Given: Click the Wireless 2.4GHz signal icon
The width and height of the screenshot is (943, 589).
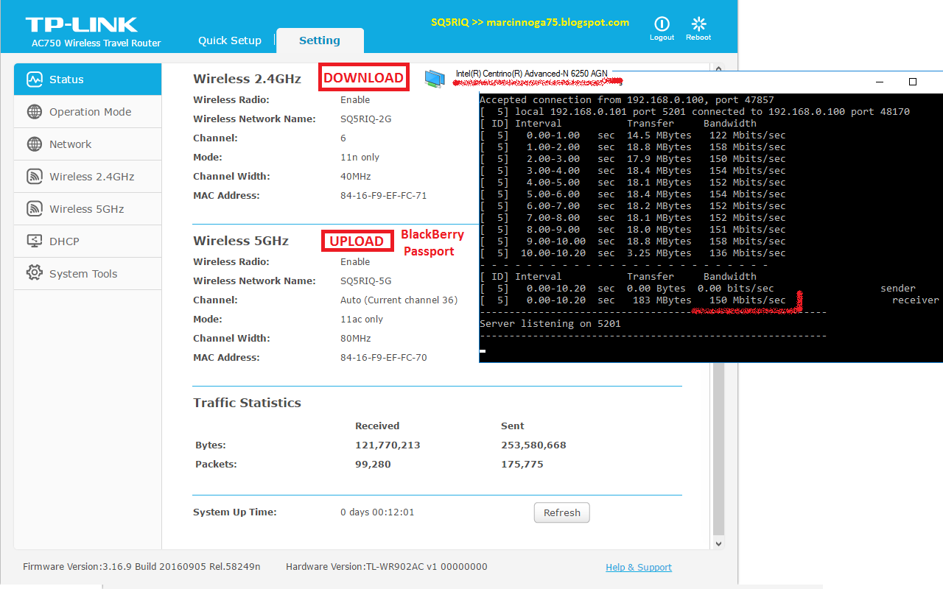Looking at the screenshot, I should (35, 177).
